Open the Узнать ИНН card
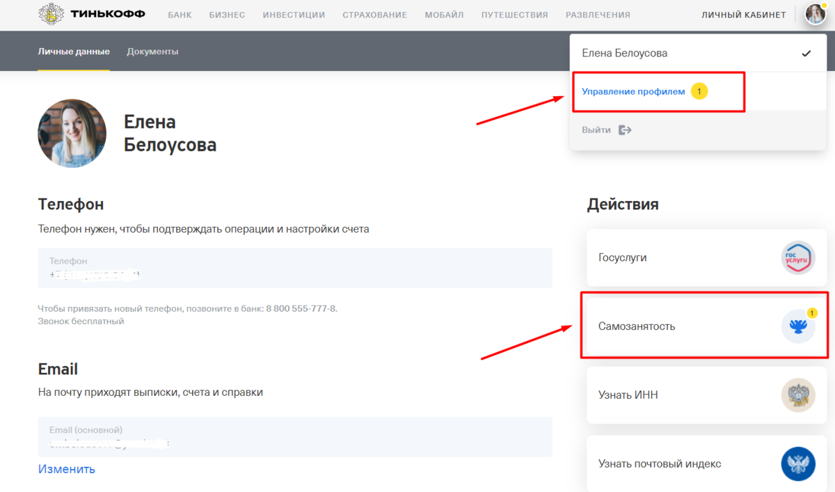 (707, 395)
